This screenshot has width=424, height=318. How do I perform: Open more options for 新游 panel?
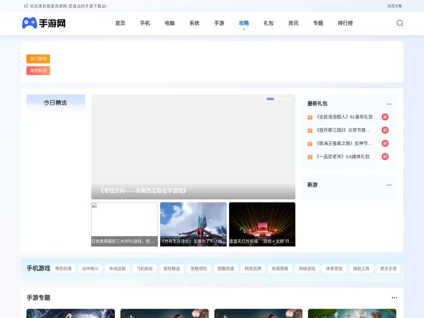[x=389, y=185]
